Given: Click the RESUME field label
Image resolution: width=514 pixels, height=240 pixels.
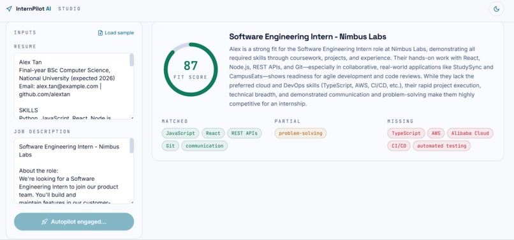Looking at the screenshot, I should tap(25, 46).
